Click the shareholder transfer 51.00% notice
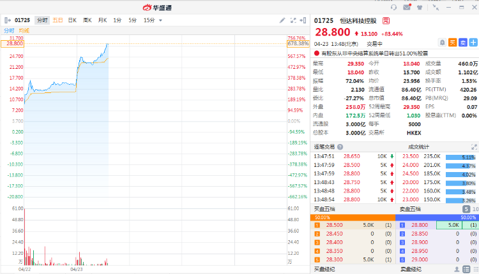This screenshot has width=479, height=274. (x=374, y=54)
